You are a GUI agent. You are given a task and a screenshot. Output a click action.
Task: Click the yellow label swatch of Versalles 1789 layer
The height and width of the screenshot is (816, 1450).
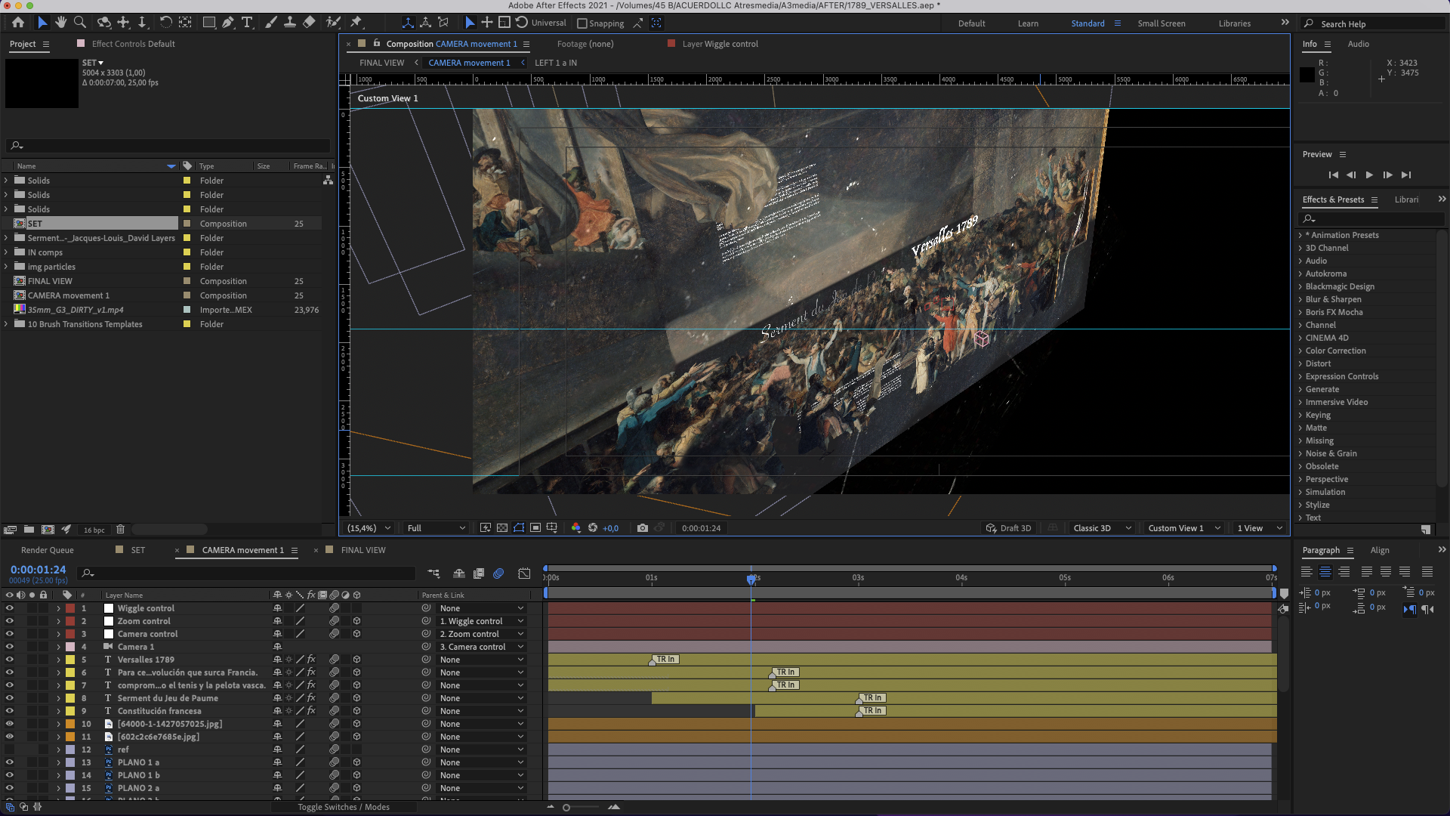tap(70, 660)
